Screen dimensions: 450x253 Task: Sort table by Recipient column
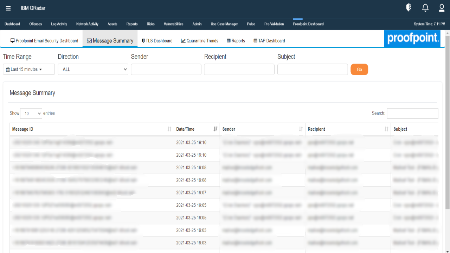coord(386,129)
